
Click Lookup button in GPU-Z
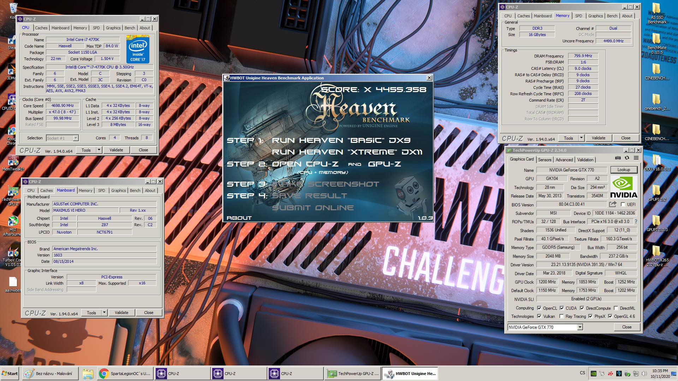(x=624, y=170)
